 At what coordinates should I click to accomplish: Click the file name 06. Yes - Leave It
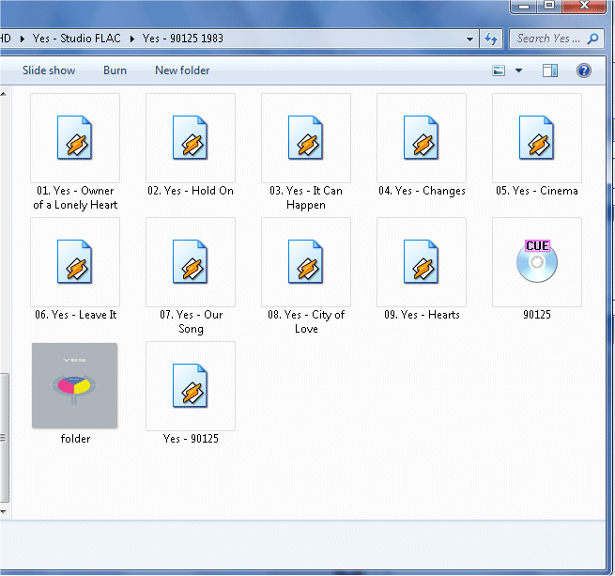[x=75, y=315]
